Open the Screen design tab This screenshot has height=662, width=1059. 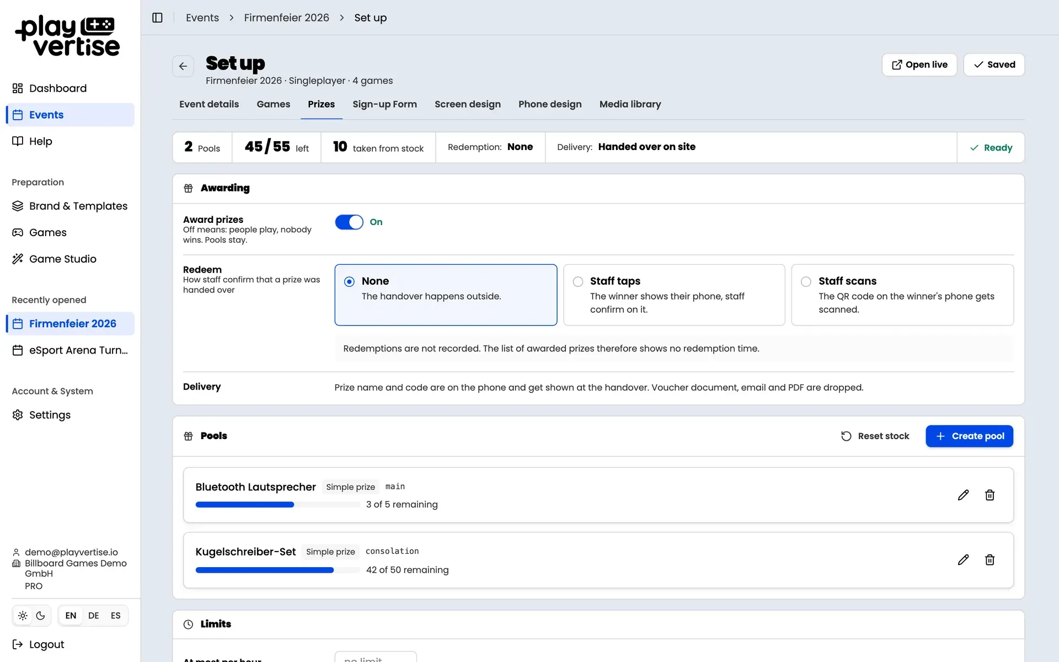[468, 104]
